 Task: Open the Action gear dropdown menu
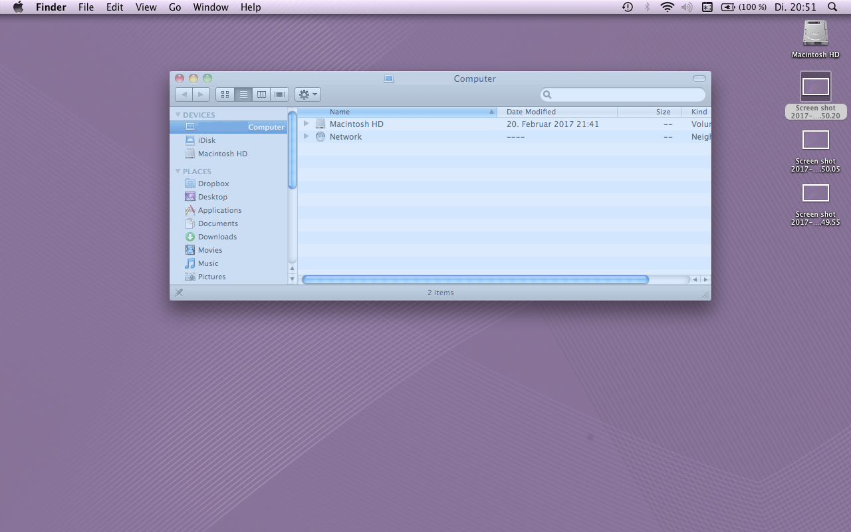point(307,94)
